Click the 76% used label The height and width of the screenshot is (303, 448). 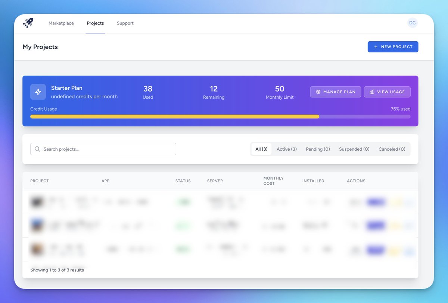401,109
